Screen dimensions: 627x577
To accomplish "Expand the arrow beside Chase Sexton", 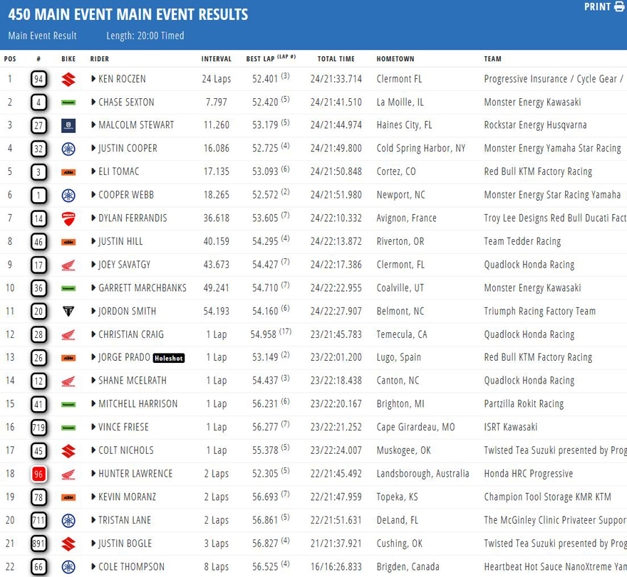I will 93,102.
